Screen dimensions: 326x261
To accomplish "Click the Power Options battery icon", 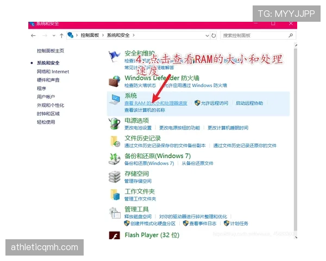I will 114,123.
